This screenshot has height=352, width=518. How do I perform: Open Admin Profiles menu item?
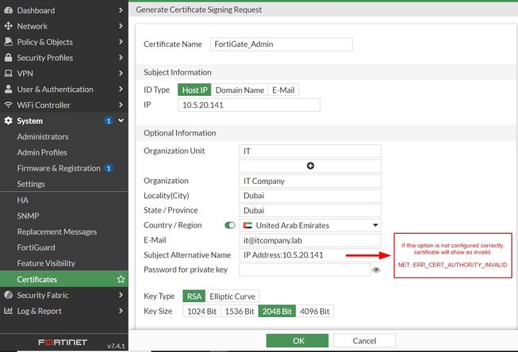42,152
